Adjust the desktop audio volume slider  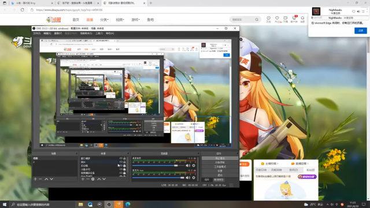click(x=158, y=166)
